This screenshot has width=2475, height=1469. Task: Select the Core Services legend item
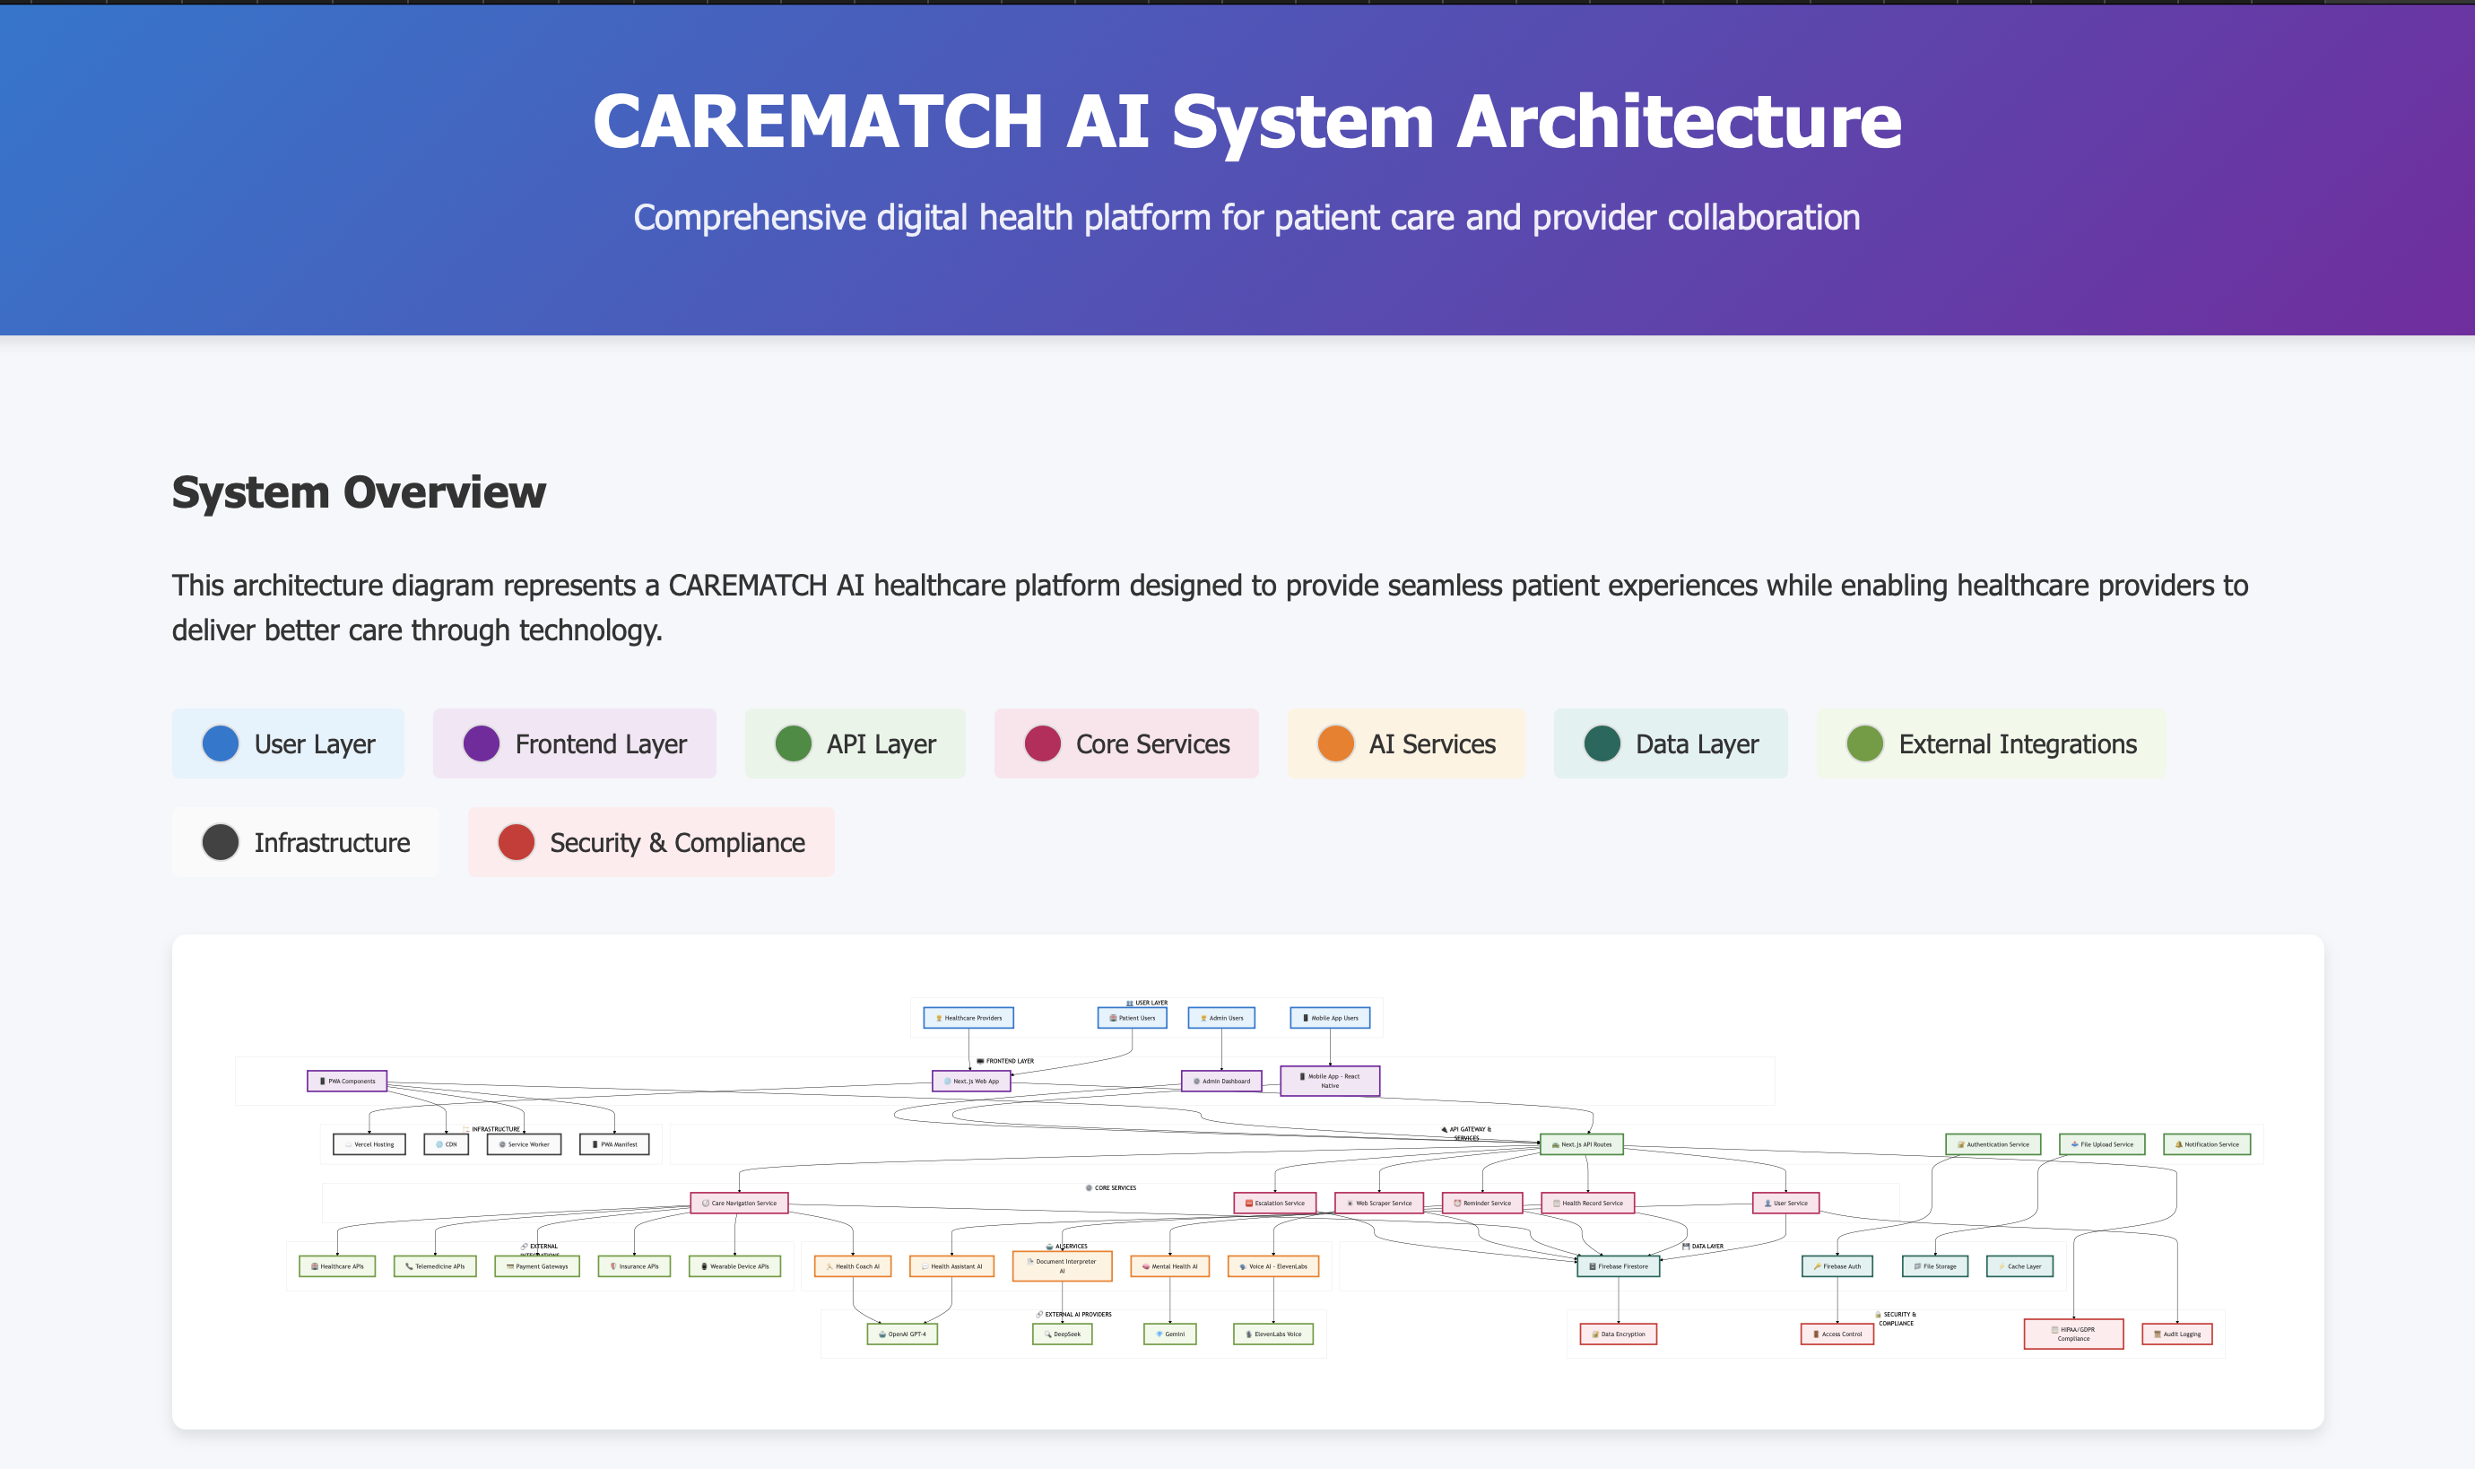click(x=1125, y=743)
